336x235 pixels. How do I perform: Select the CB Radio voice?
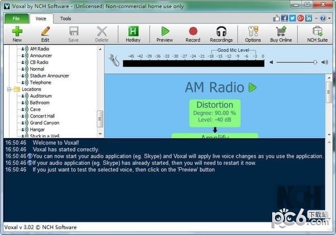tap(39, 62)
